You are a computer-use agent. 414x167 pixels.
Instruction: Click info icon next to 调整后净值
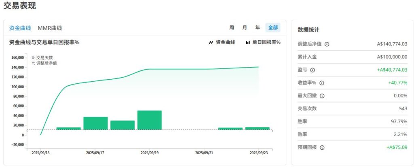tap(327, 44)
